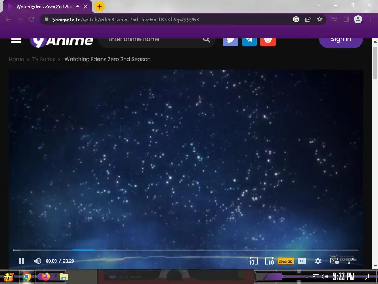The height and width of the screenshot is (284, 378).
Task: Open the Chrome three-dot menu
Action: pyautogui.click(x=370, y=19)
